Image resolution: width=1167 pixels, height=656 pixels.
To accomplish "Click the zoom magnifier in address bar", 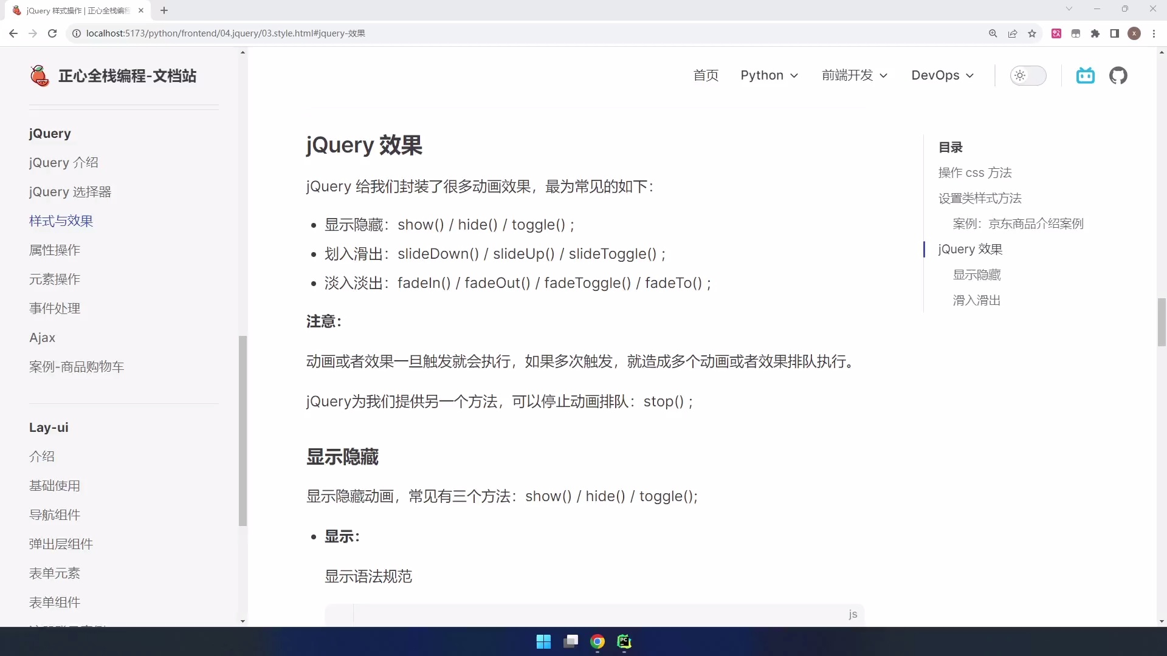I will pyautogui.click(x=993, y=33).
